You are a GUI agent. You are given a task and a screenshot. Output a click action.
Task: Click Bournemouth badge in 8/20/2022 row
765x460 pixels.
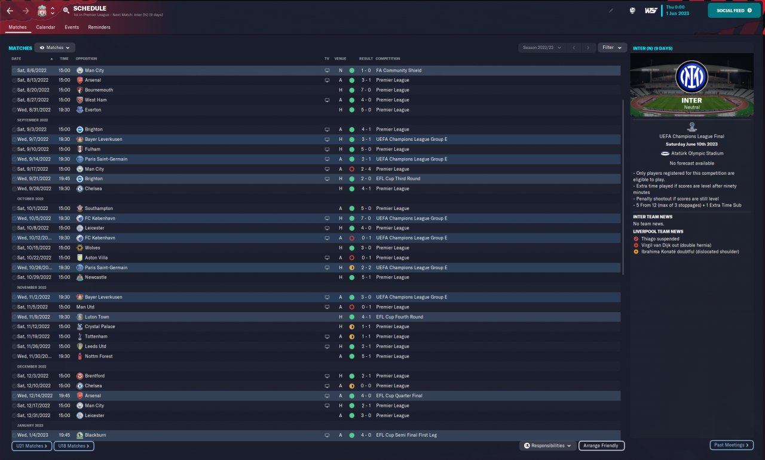79,90
